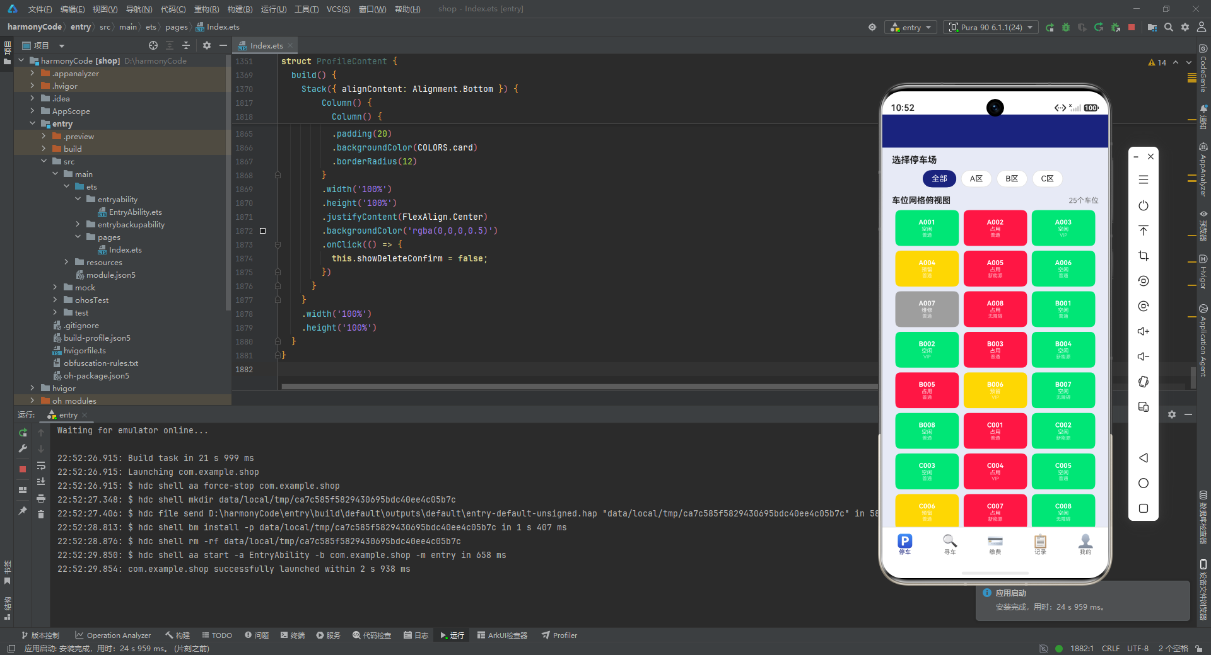This screenshot has width=1211, height=655.
Task: Open the ArkUI检查器 tool window
Action: point(502,635)
